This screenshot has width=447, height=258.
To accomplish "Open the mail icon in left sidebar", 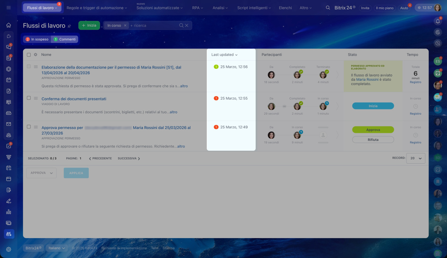I will point(9,124).
